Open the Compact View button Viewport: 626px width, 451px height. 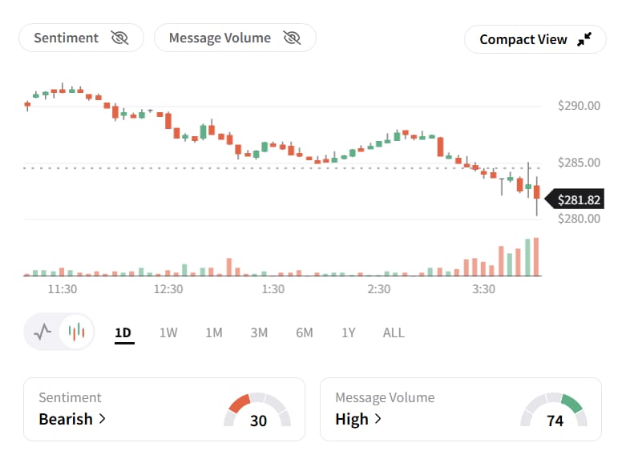tap(535, 39)
